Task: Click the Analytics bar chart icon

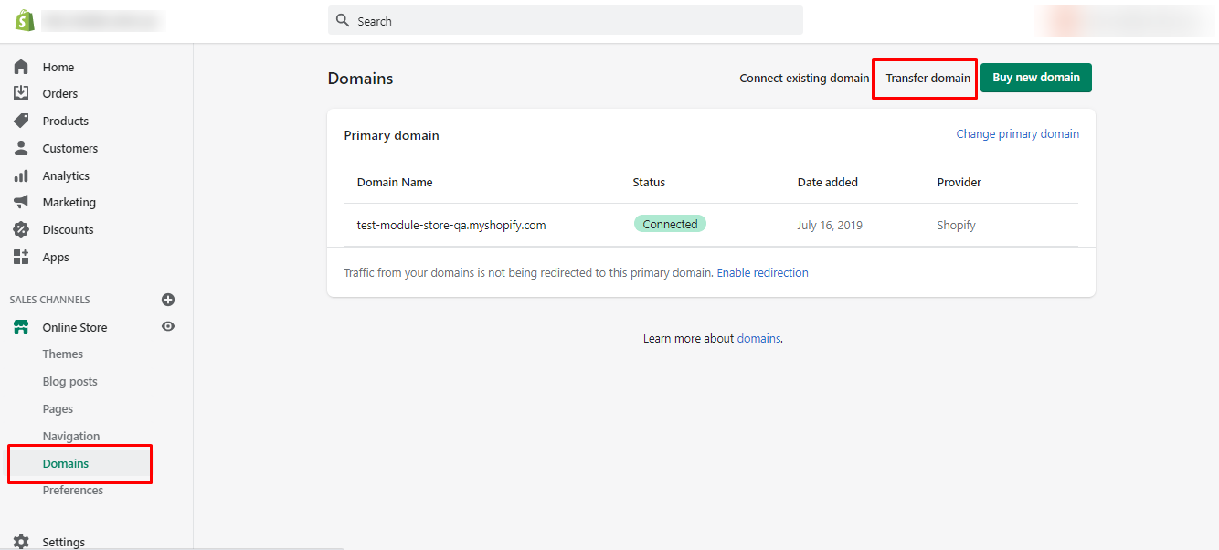Action: coord(21,175)
